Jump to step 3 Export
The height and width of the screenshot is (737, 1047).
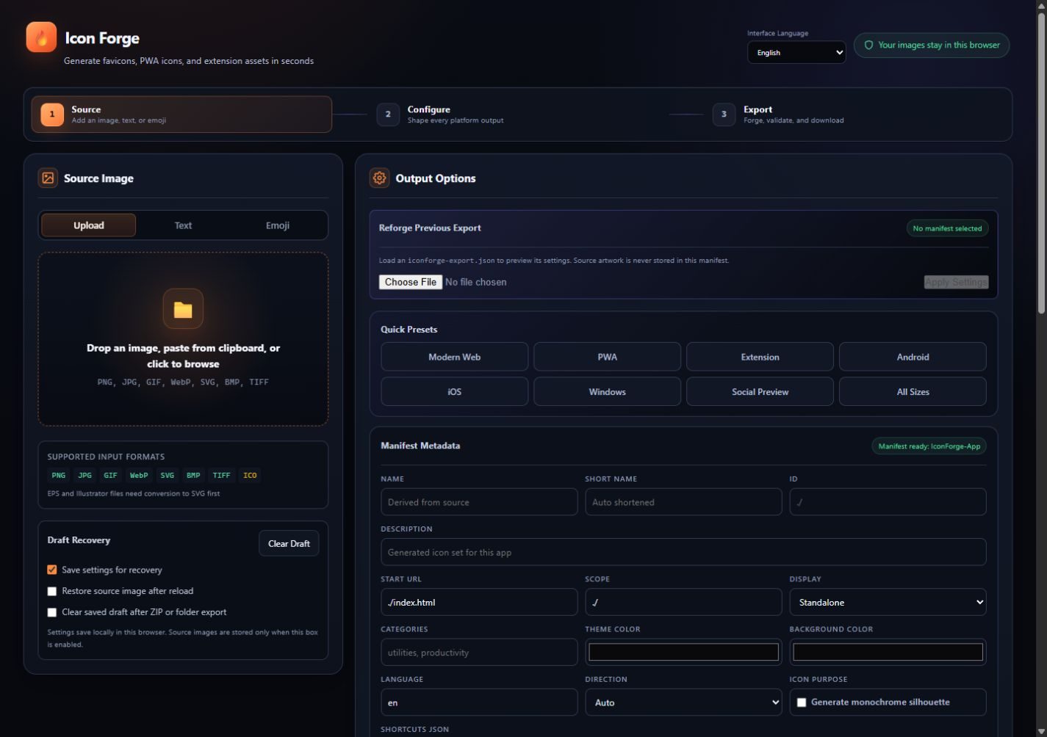[854, 115]
